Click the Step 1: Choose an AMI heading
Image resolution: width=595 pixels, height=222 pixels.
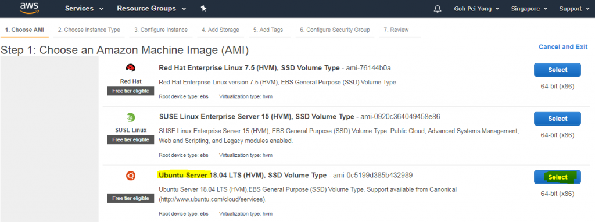point(124,51)
